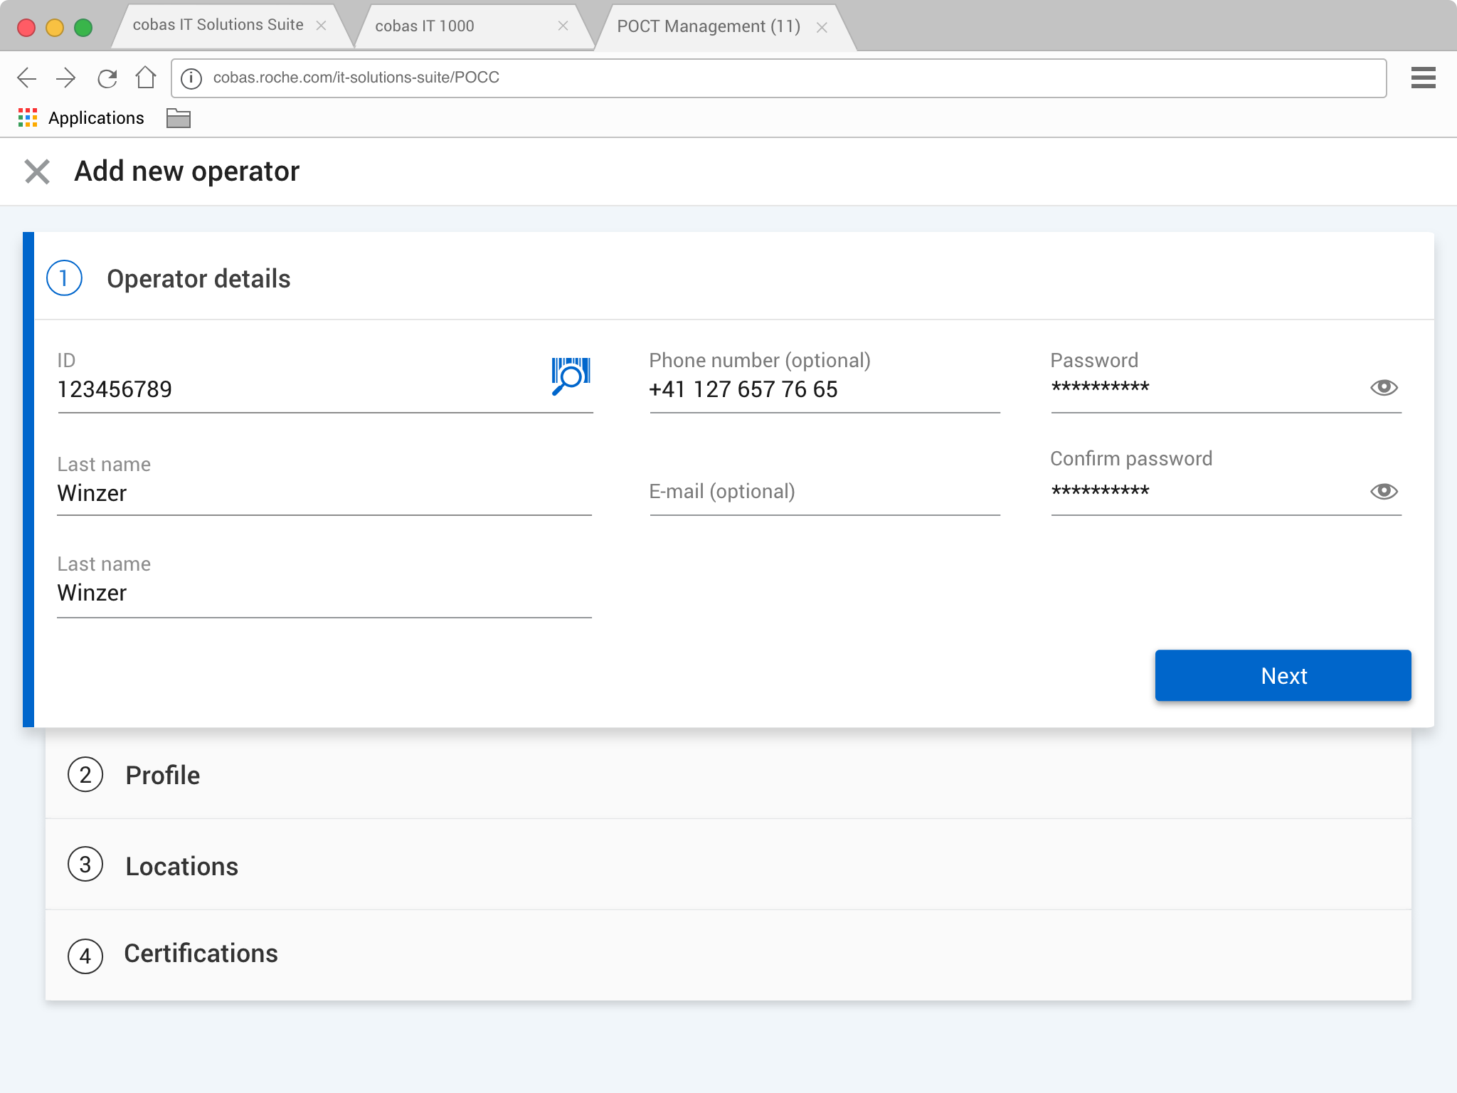Click the browser forward arrow

pos(66,78)
